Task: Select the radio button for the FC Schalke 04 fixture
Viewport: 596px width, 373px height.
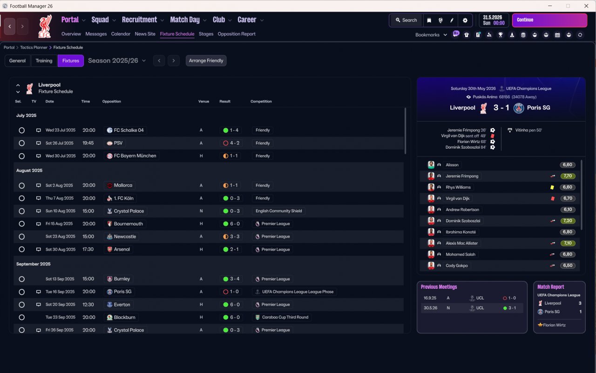Action: point(21,130)
